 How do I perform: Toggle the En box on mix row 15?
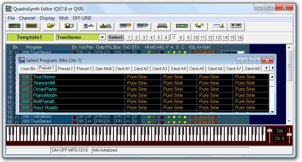click(74, 122)
